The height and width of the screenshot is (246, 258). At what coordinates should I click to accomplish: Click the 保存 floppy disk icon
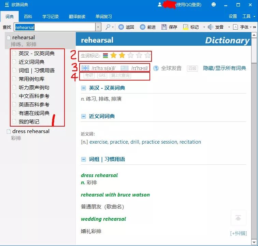[x=164, y=27]
